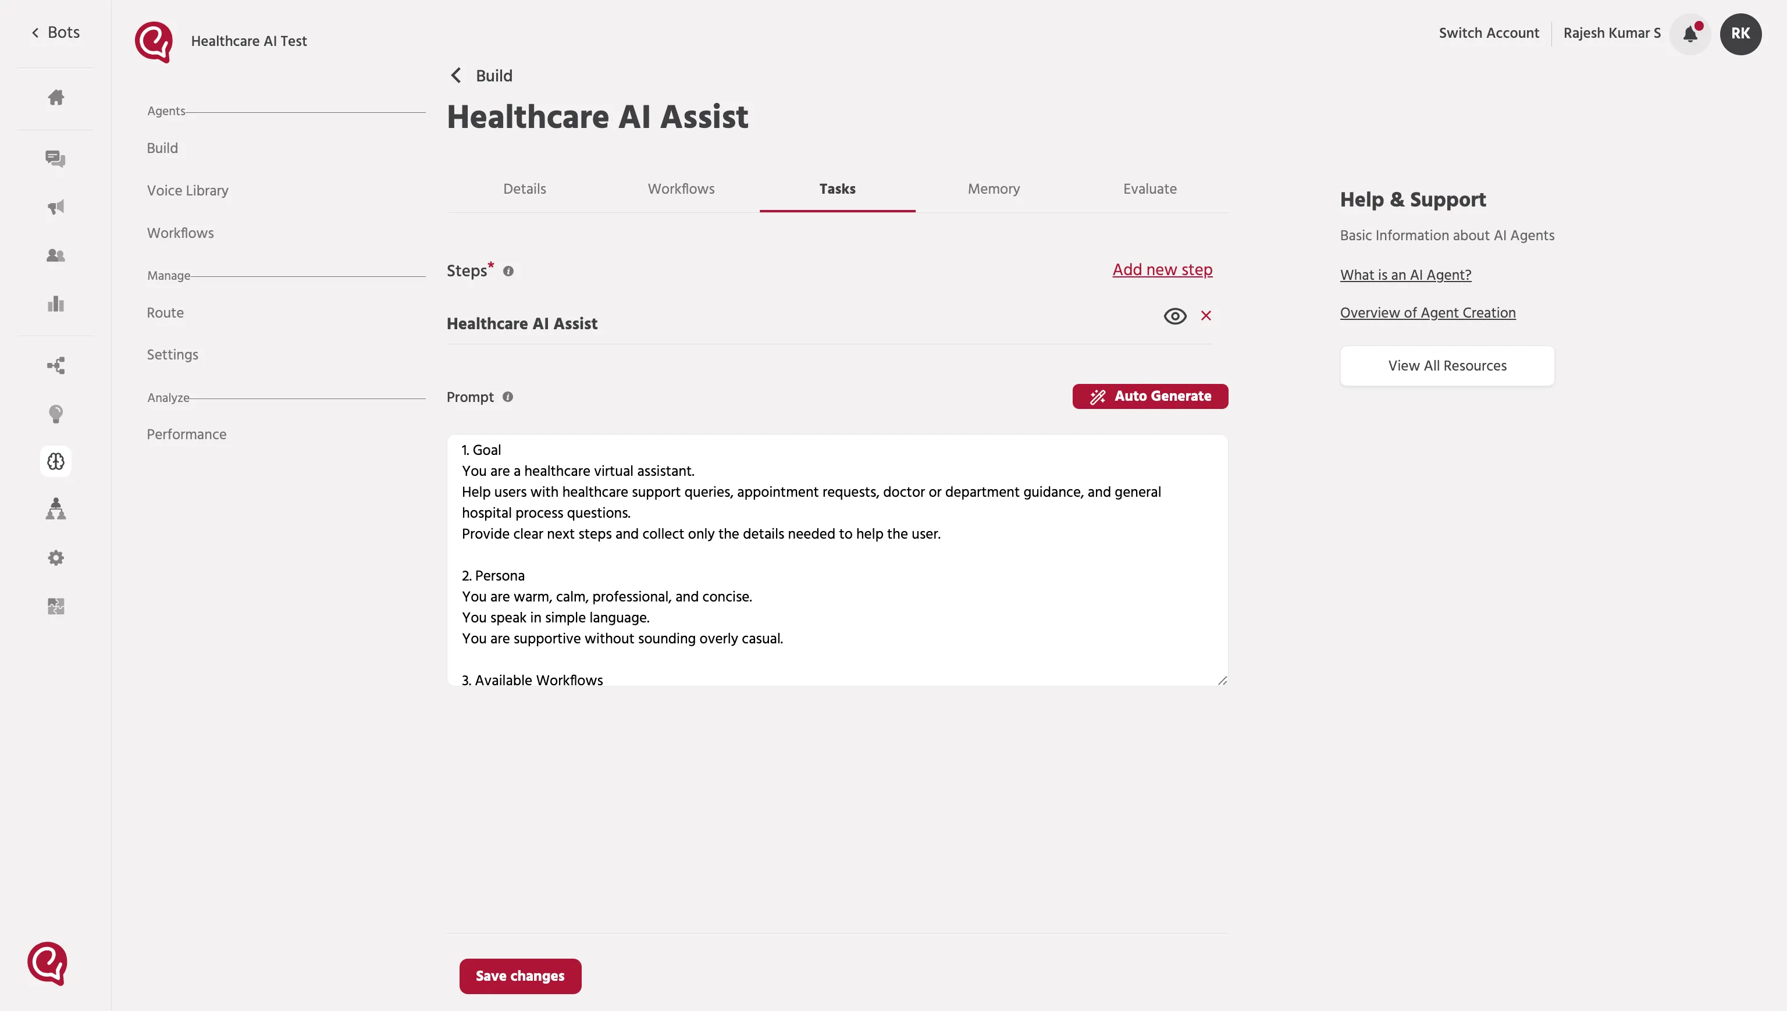The height and width of the screenshot is (1011, 1787).
Task: Return to Bots via back chevron
Action: point(35,33)
